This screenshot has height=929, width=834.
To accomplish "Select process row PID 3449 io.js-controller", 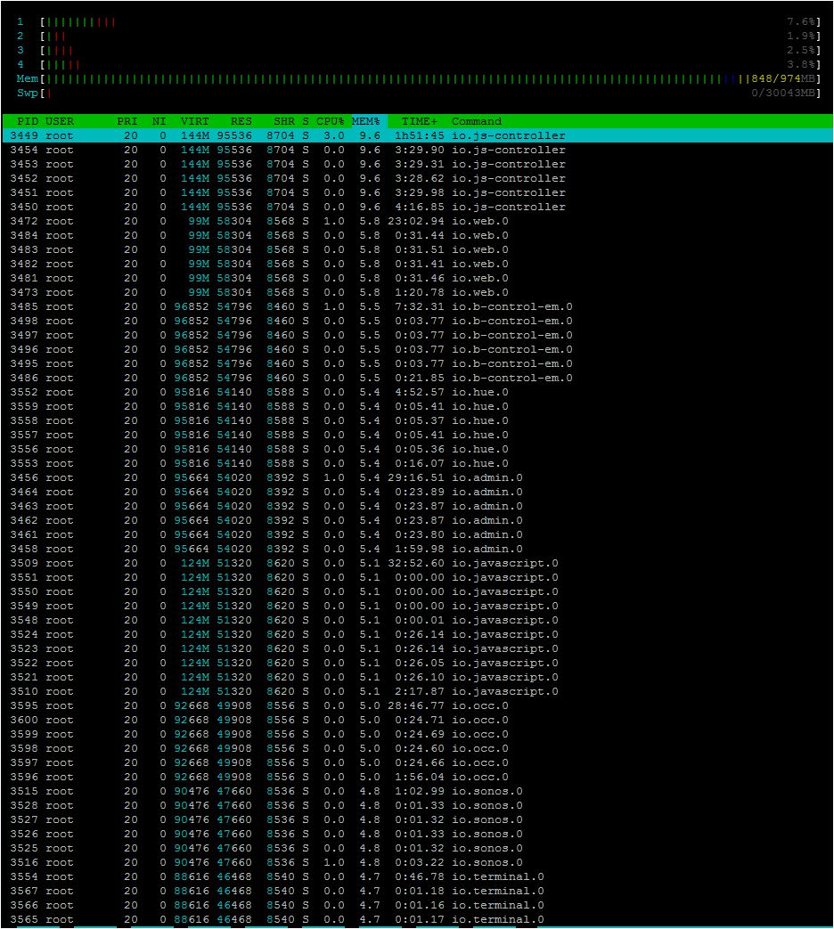I will [x=417, y=135].
